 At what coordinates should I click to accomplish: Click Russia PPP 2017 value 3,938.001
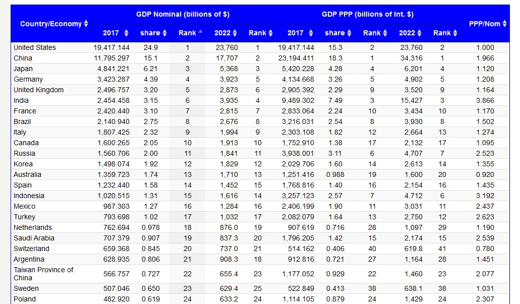[x=298, y=153]
